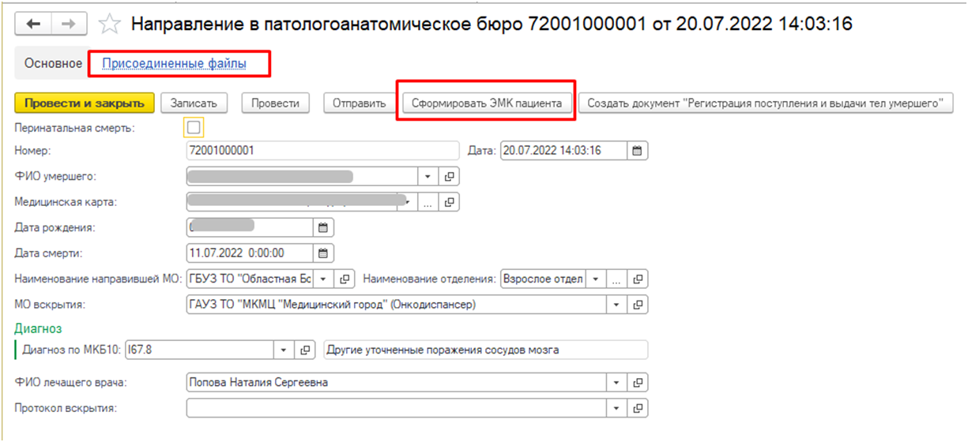The height and width of the screenshot is (442, 968).
Task: Select the Основное tab
Action: 54,63
